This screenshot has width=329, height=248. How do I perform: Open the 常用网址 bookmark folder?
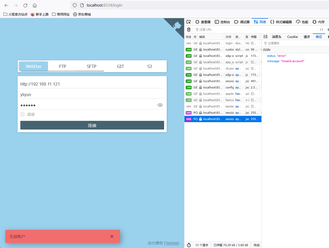point(61,14)
